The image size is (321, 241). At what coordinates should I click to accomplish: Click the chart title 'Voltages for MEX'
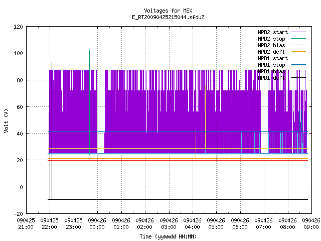tap(168, 11)
